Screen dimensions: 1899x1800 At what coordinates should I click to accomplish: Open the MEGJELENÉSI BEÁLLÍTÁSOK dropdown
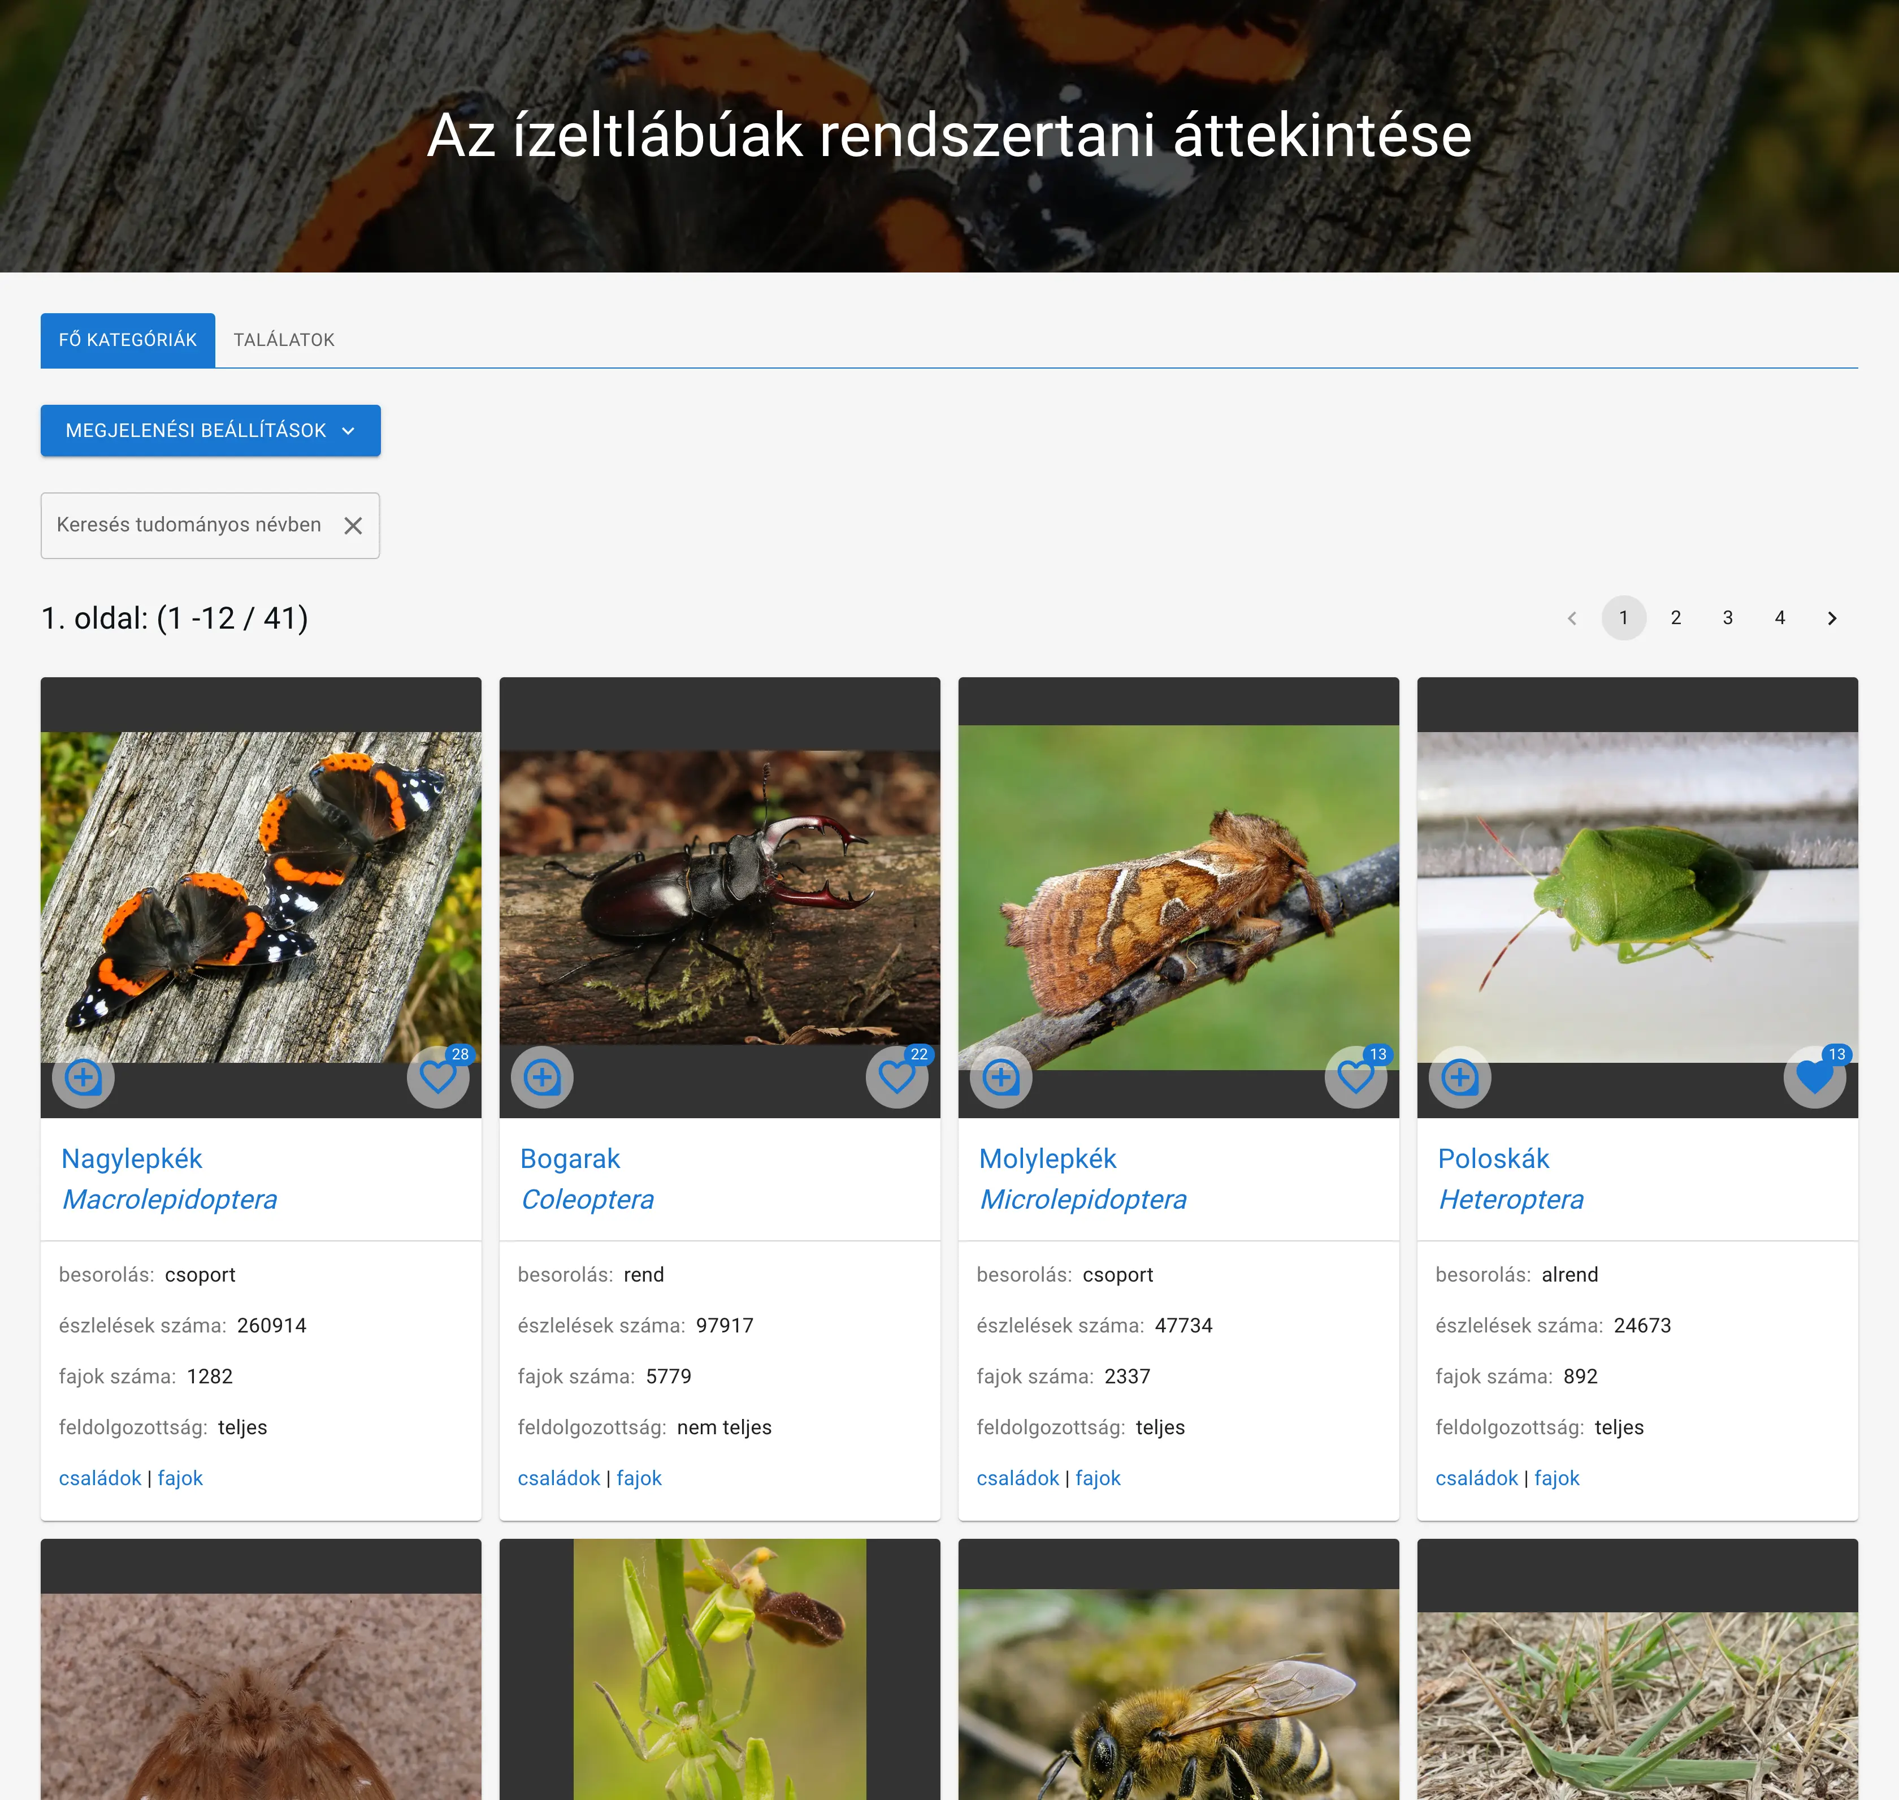tap(210, 430)
